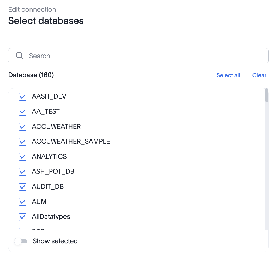Click the magnifying glass search icon
The height and width of the screenshot is (267, 277).
[x=19, y=56]
